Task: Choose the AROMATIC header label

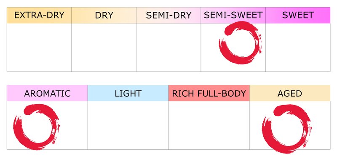Action: 47,93
